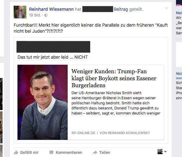Click the Teilen arrow icon

pos(95,153)
